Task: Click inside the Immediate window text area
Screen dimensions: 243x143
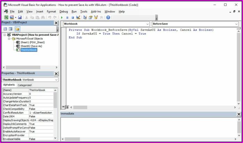Action: (149, 127)
